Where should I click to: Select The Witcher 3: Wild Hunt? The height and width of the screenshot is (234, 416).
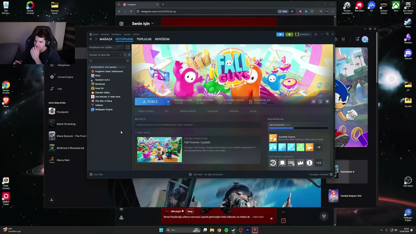coord(108,97)
